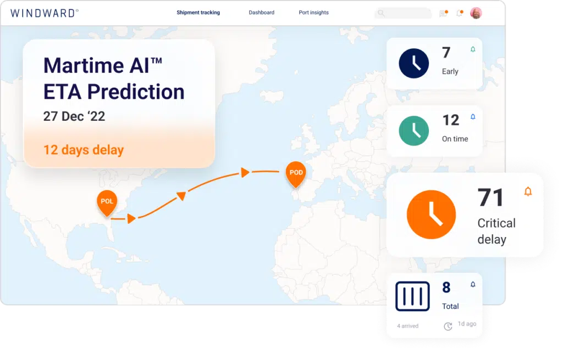Viewport: 563px width, 350px height.
Task: Click the '12' On time count
Action: point(451,120)
